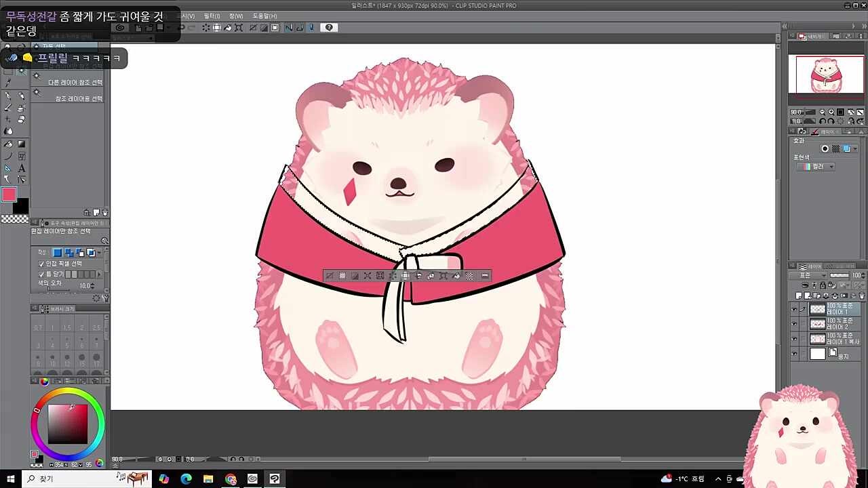The image size is (868, 488).
Task: Select the Ruler tool in tool palette
Action: (8, 168)
